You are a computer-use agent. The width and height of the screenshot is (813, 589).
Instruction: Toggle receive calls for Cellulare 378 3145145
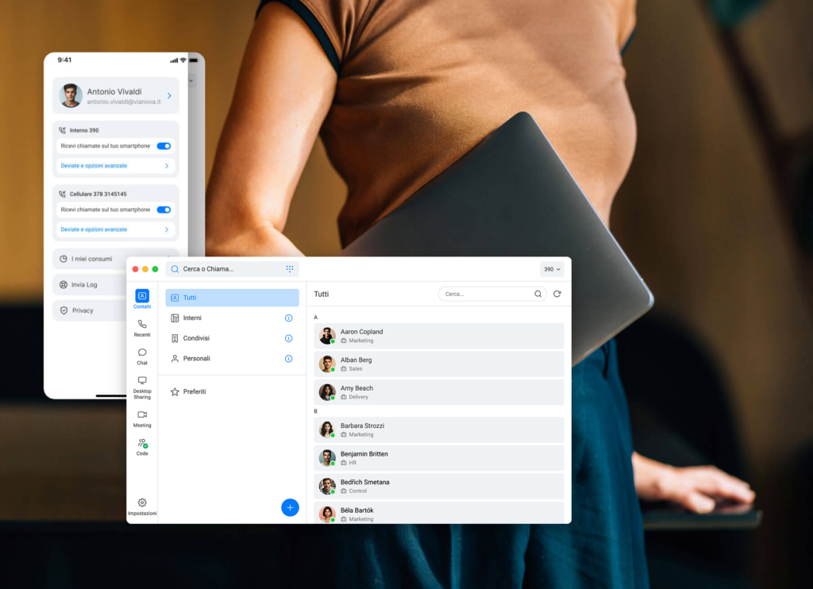164,210
